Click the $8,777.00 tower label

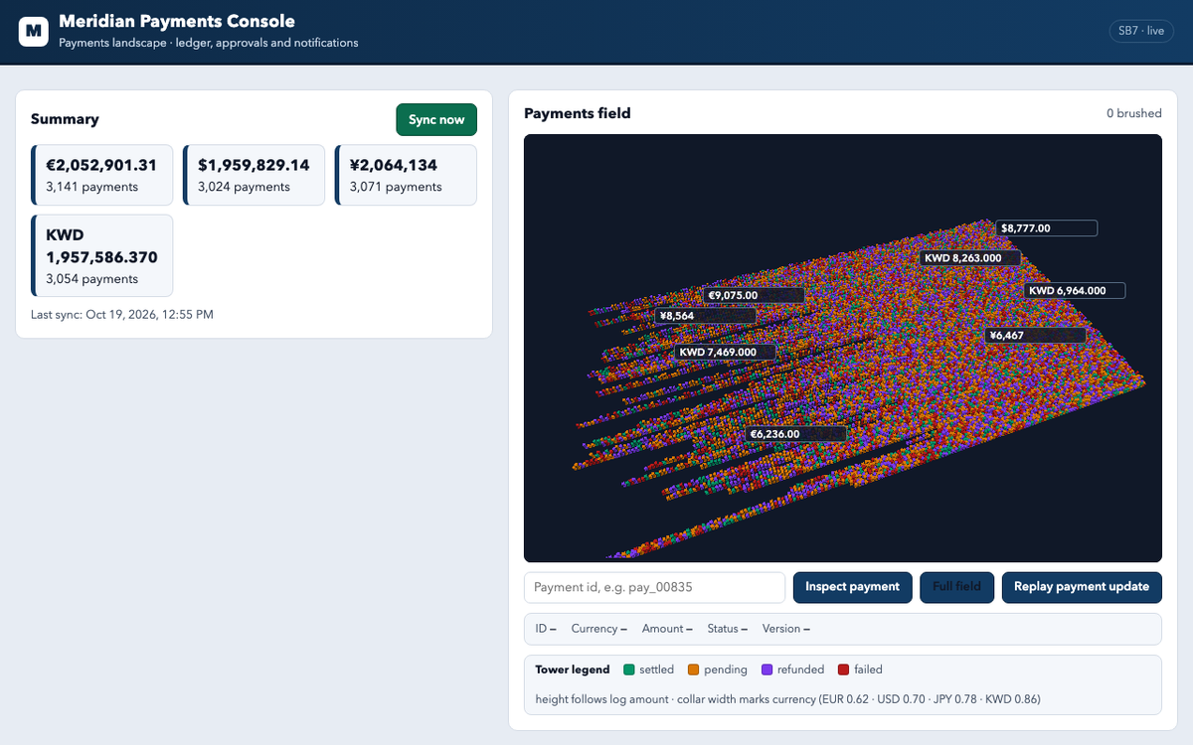tap(1047, 228)
